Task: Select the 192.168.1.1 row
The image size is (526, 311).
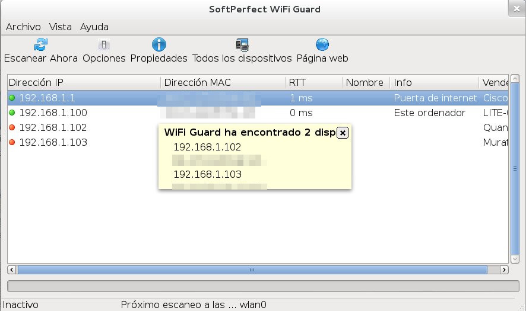Action: pos(258,98)
